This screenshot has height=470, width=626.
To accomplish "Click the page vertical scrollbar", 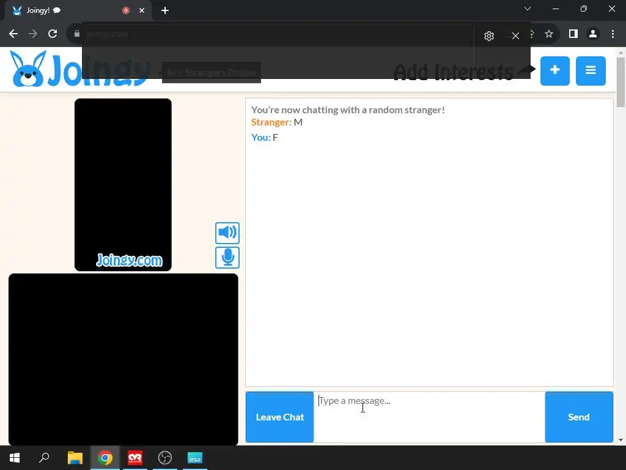I will [620, 83].
